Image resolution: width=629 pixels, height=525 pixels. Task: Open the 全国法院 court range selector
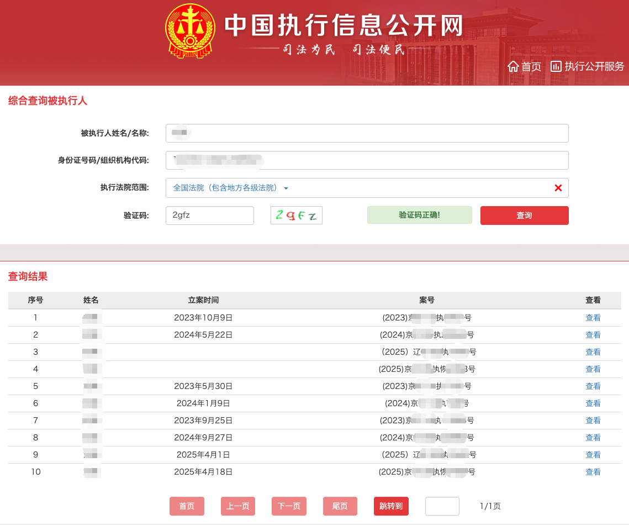[226, 187]
